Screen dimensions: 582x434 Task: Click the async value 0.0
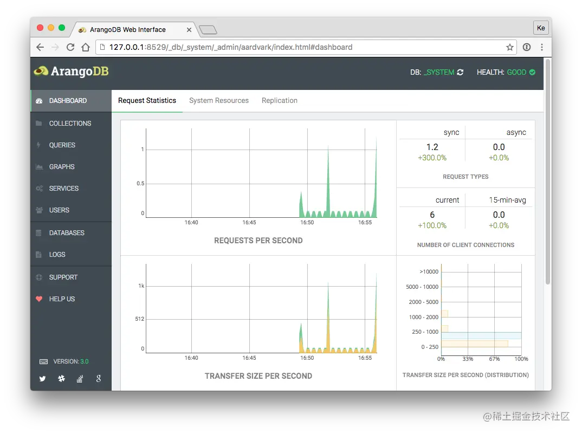[499, 147]
